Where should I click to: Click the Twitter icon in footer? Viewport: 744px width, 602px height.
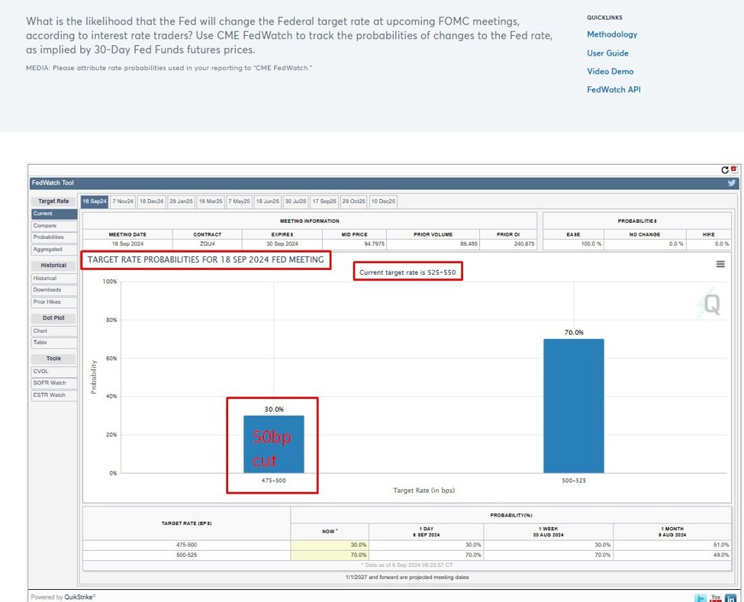(x=701, y=598)
